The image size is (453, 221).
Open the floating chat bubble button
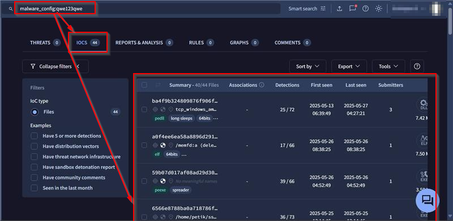click(x=428, y=200)
